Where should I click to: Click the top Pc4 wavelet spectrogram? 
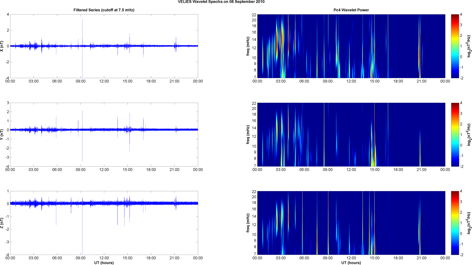tap(351, 46)
